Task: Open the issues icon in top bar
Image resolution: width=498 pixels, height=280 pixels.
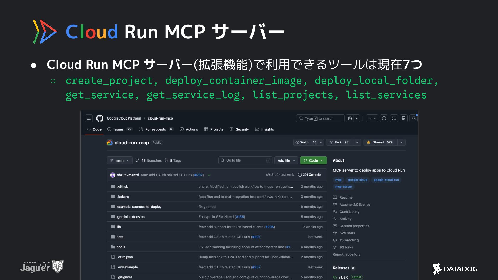Action: pyautogui.click(x=384, y=118)
